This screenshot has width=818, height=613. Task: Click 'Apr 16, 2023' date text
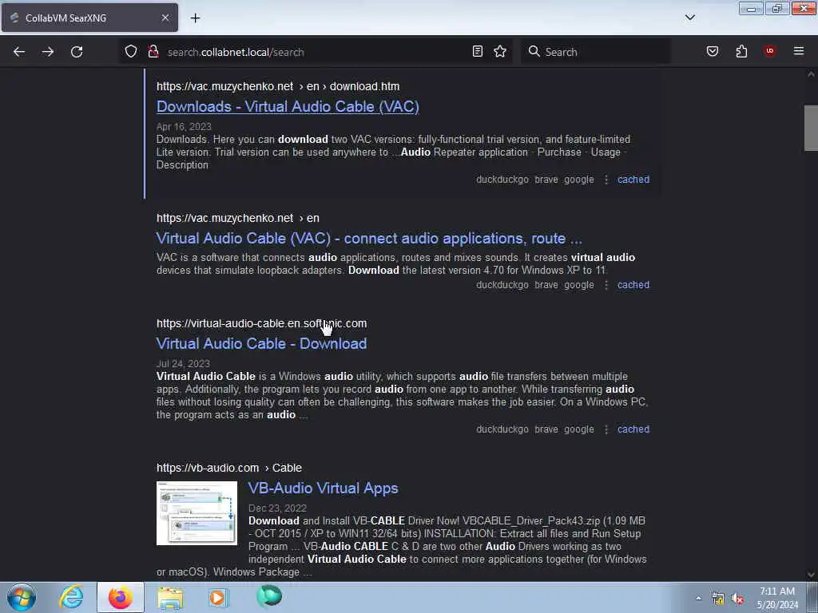coord(184,127)
